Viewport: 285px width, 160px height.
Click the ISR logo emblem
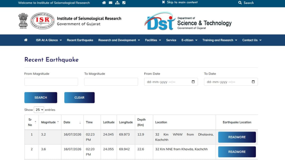[42, 21]
